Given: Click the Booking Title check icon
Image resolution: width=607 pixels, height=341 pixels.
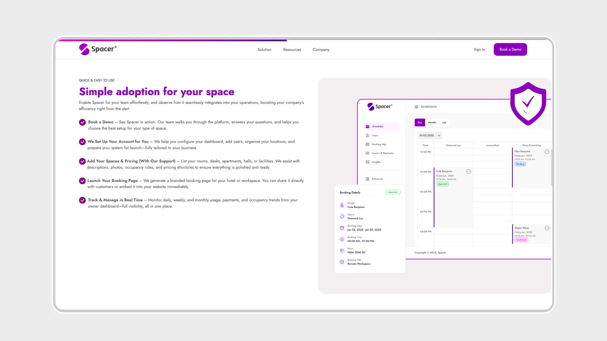Looking at the screenshot, I should [x=342, y=262].
